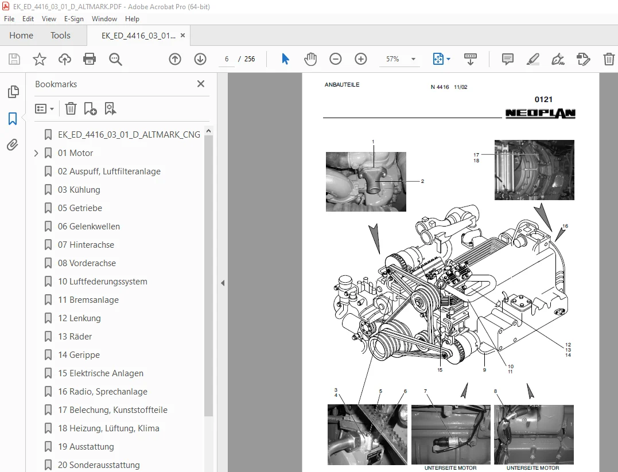Screen dimensions: 618x472
Task: Go to previous page with up arrow
Action: coord(175,59)
